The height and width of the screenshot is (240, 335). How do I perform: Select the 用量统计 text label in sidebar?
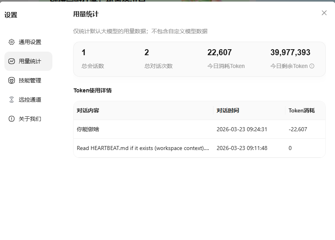tap(30, 61)
